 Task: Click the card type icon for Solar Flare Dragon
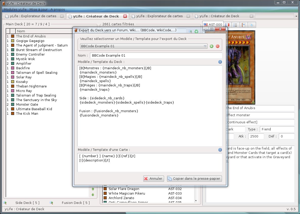(x=105, y=189)
